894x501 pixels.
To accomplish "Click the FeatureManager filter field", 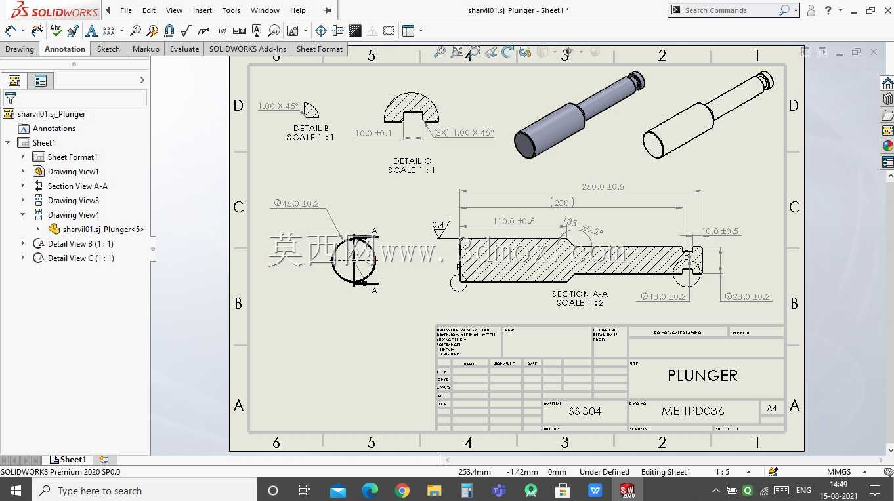I will [75, 98].
